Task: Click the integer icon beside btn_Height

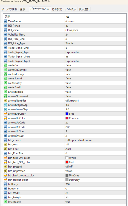Action: pyautogui.click(x=5, y=197)
